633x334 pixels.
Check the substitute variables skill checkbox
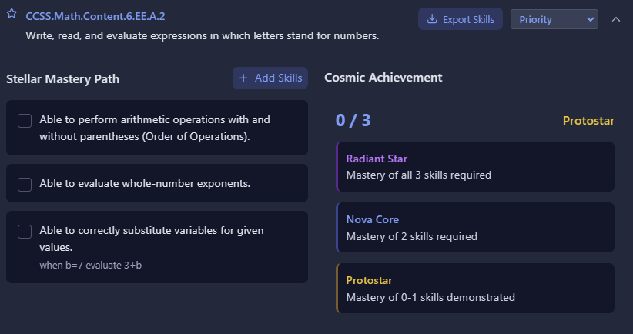[25, 231]
